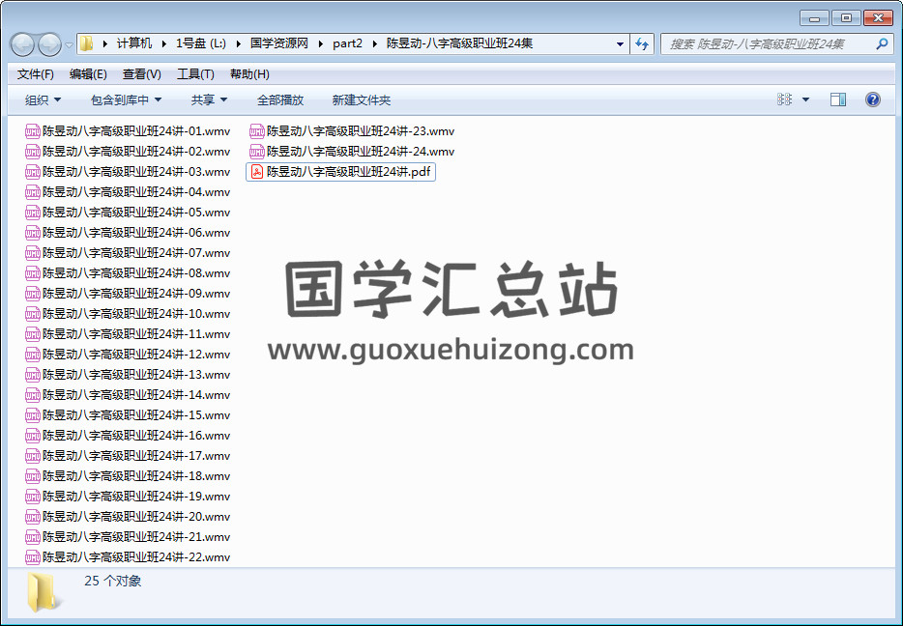Select the WMV icon of file 24讲-06.wmv
Screen dimensions: 903x626
33,233
